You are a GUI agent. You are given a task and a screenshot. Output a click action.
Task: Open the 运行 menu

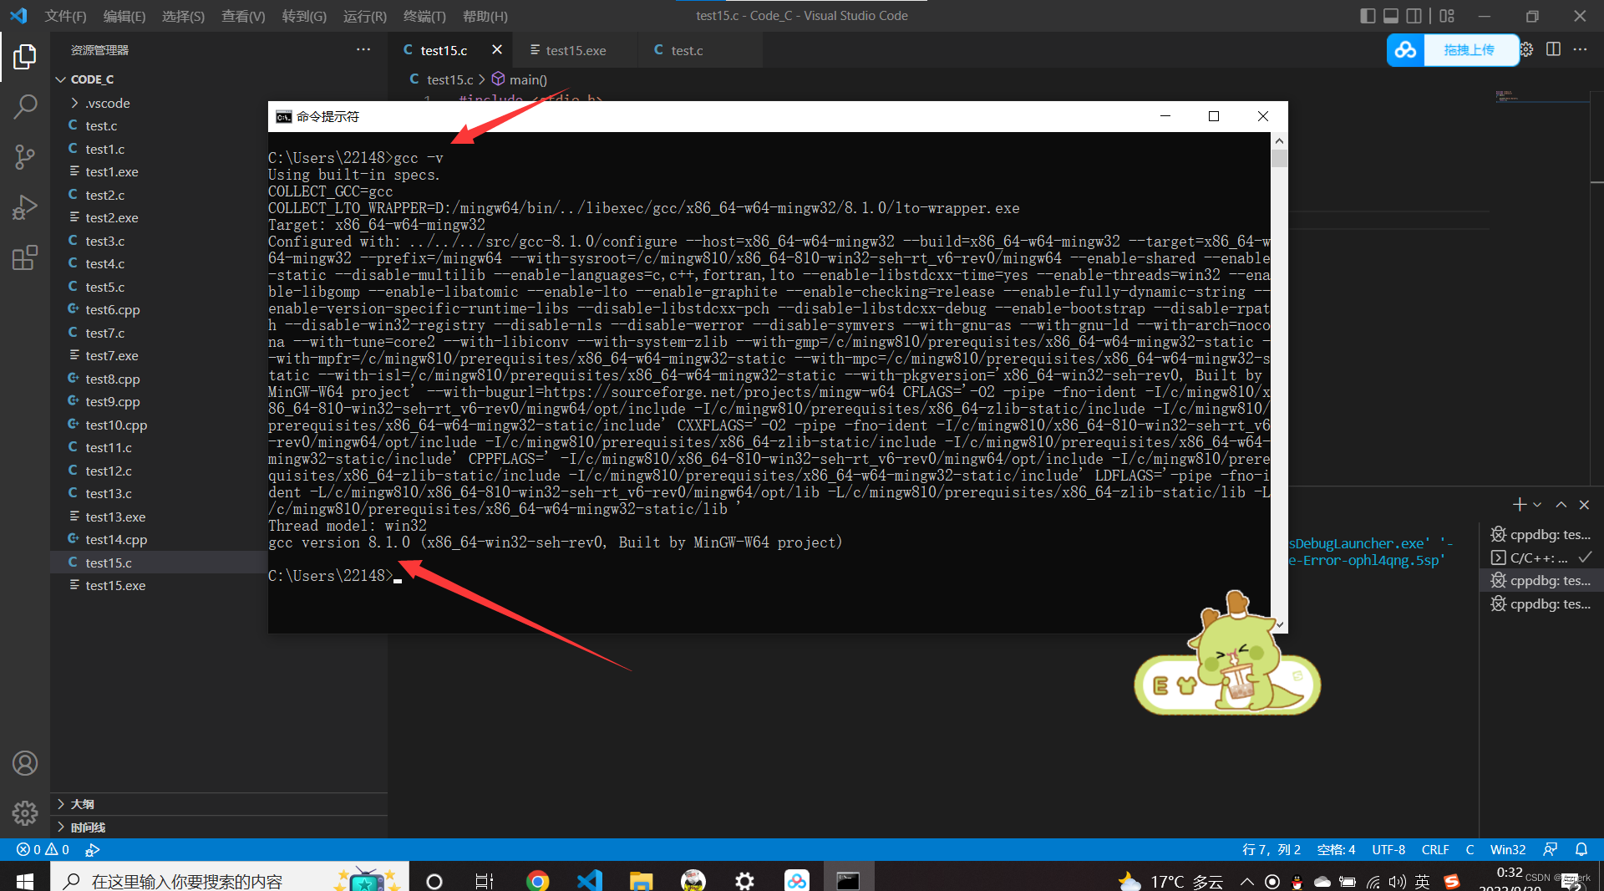(x=363, y=16)
